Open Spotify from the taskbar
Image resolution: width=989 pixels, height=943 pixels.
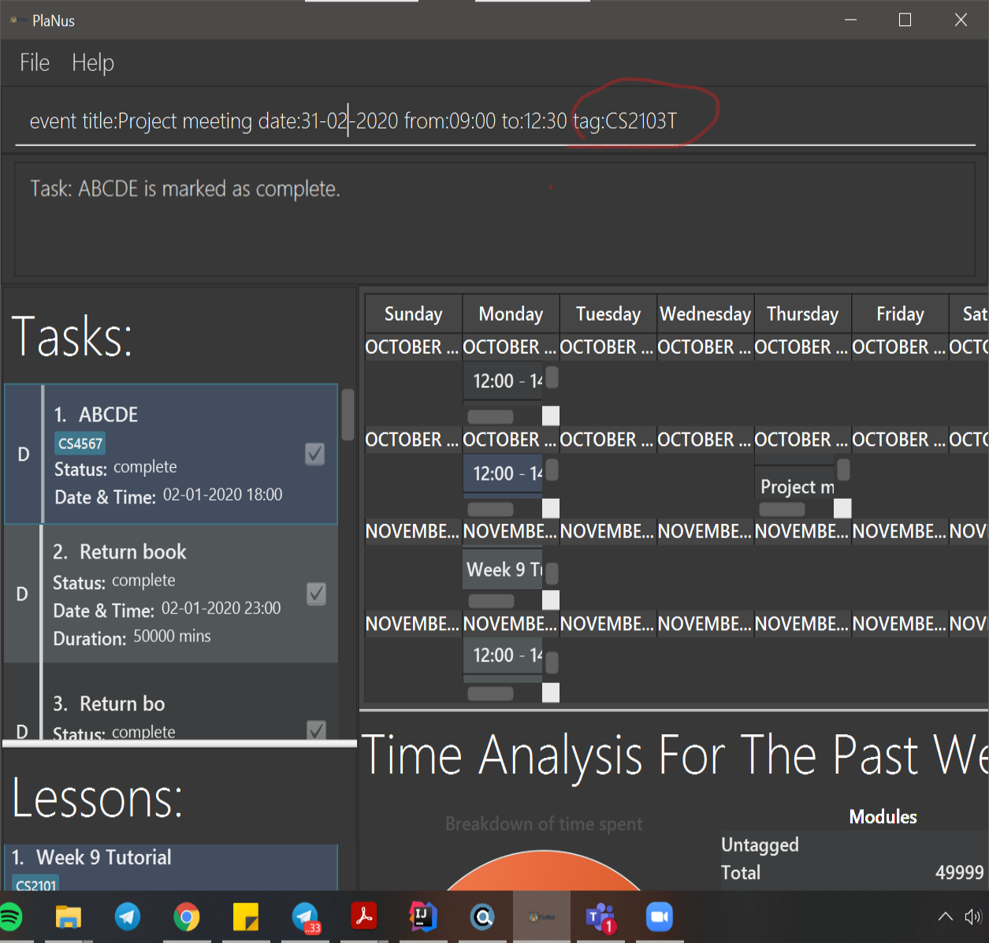9,917
